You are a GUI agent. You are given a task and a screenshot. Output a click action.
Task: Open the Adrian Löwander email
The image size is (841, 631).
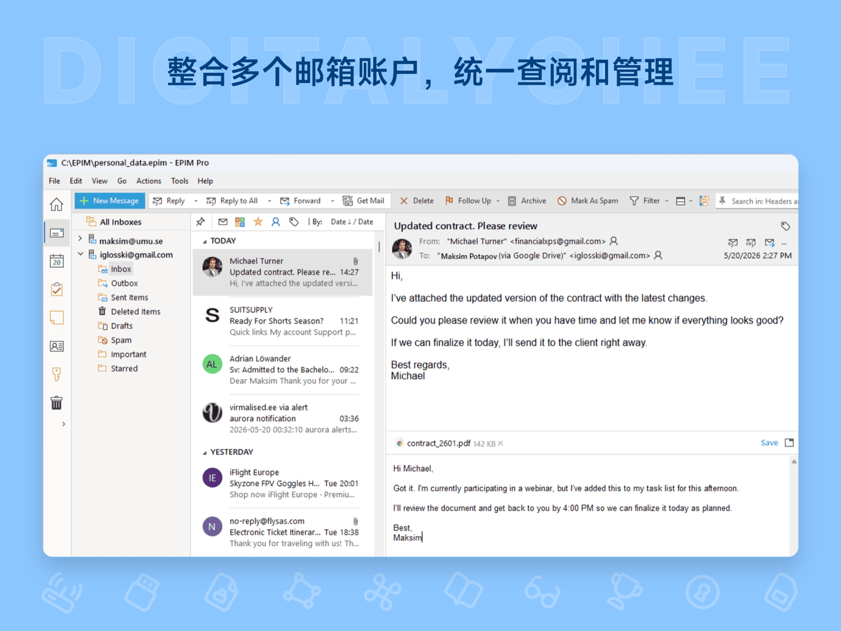click(x=282, y=370)
